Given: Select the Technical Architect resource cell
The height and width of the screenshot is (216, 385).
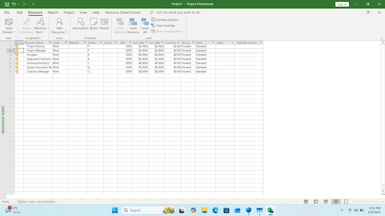Looking at the screenshot, I should tap(38, 63).
